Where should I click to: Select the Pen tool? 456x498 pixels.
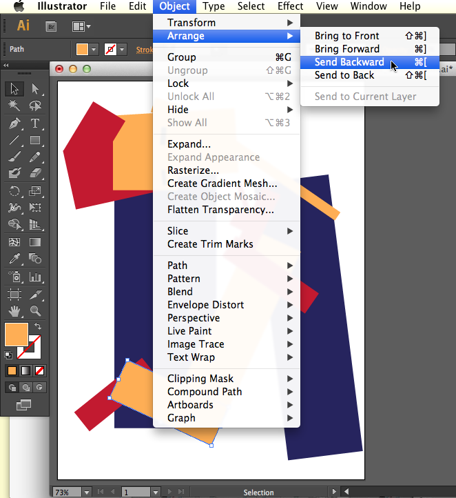[14, 123]
